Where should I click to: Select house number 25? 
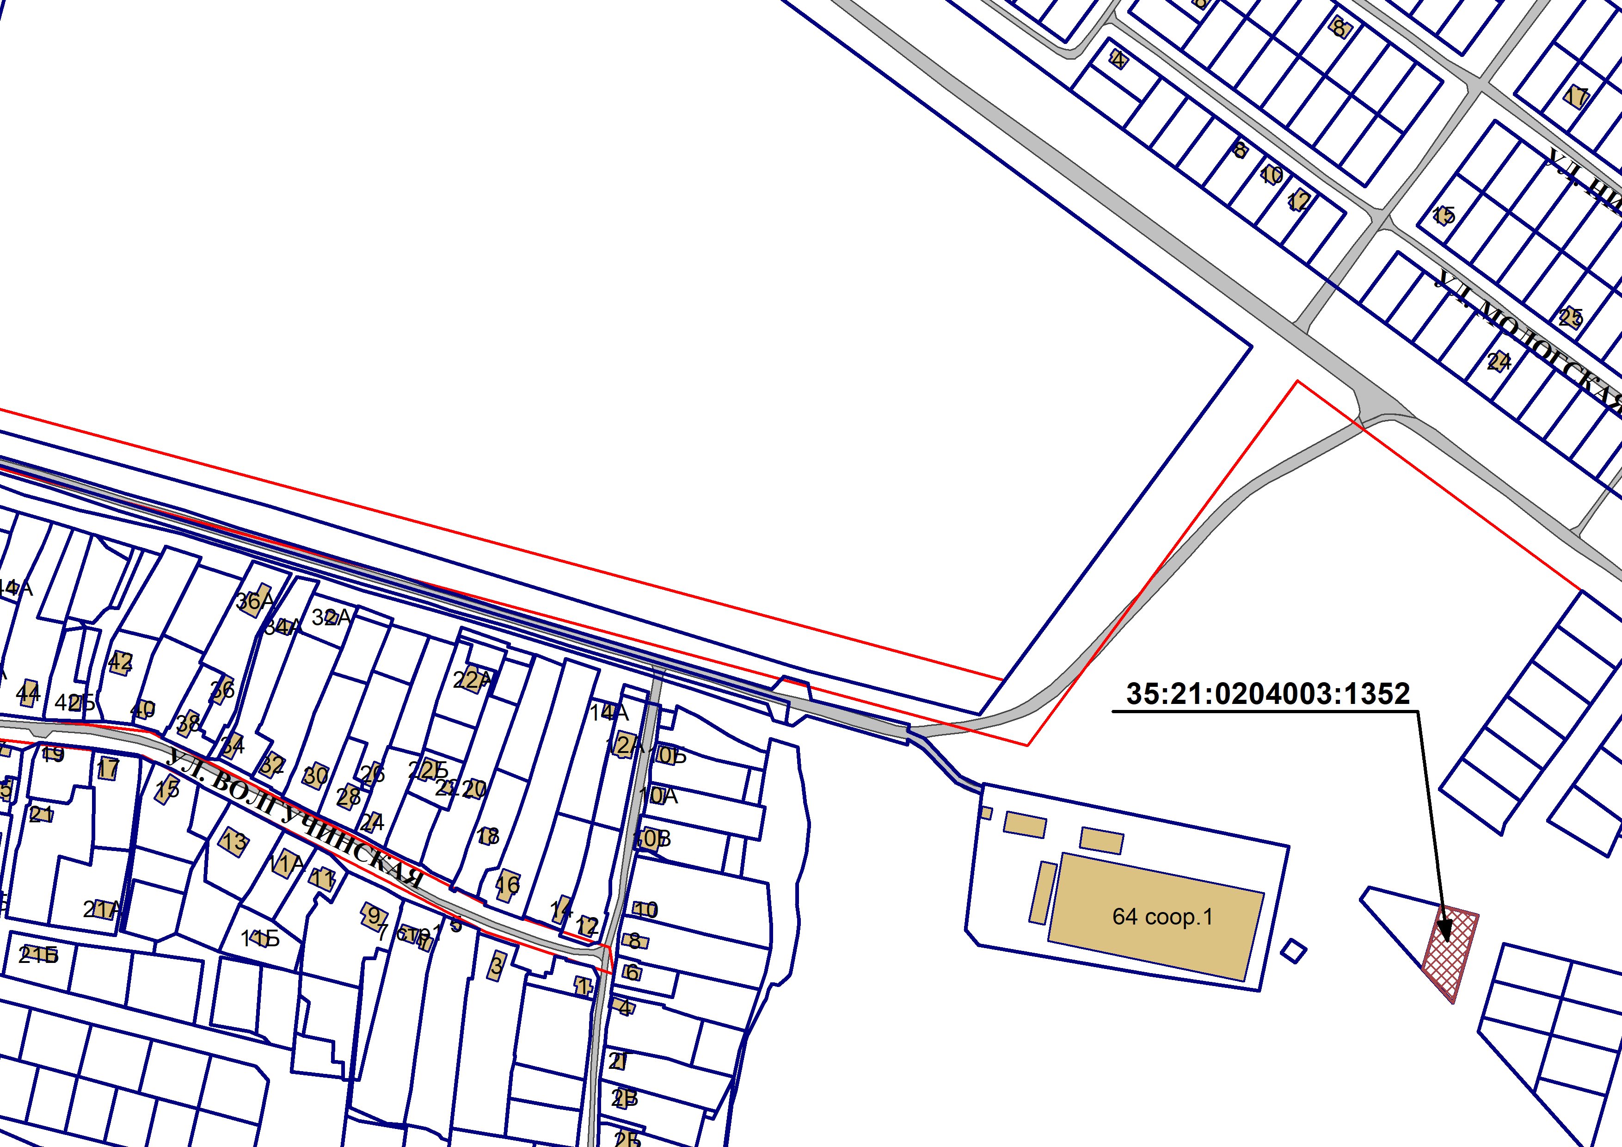[1571, 319]
